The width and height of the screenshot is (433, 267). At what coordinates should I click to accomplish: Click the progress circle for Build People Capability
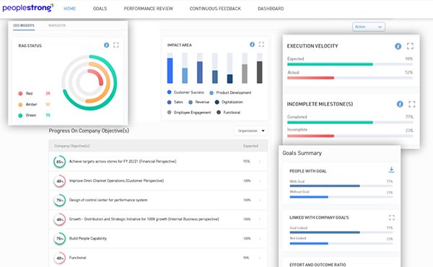(59, 239)
